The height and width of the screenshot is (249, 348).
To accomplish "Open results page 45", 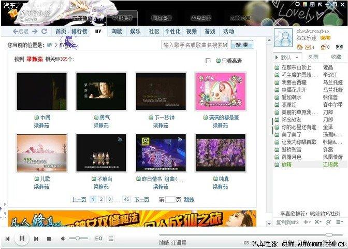I will 126,199.
